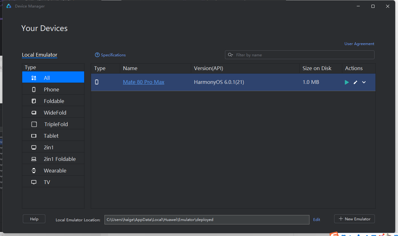
Task: Sort by the Size on Disk column header
Action: coord(320,68)
